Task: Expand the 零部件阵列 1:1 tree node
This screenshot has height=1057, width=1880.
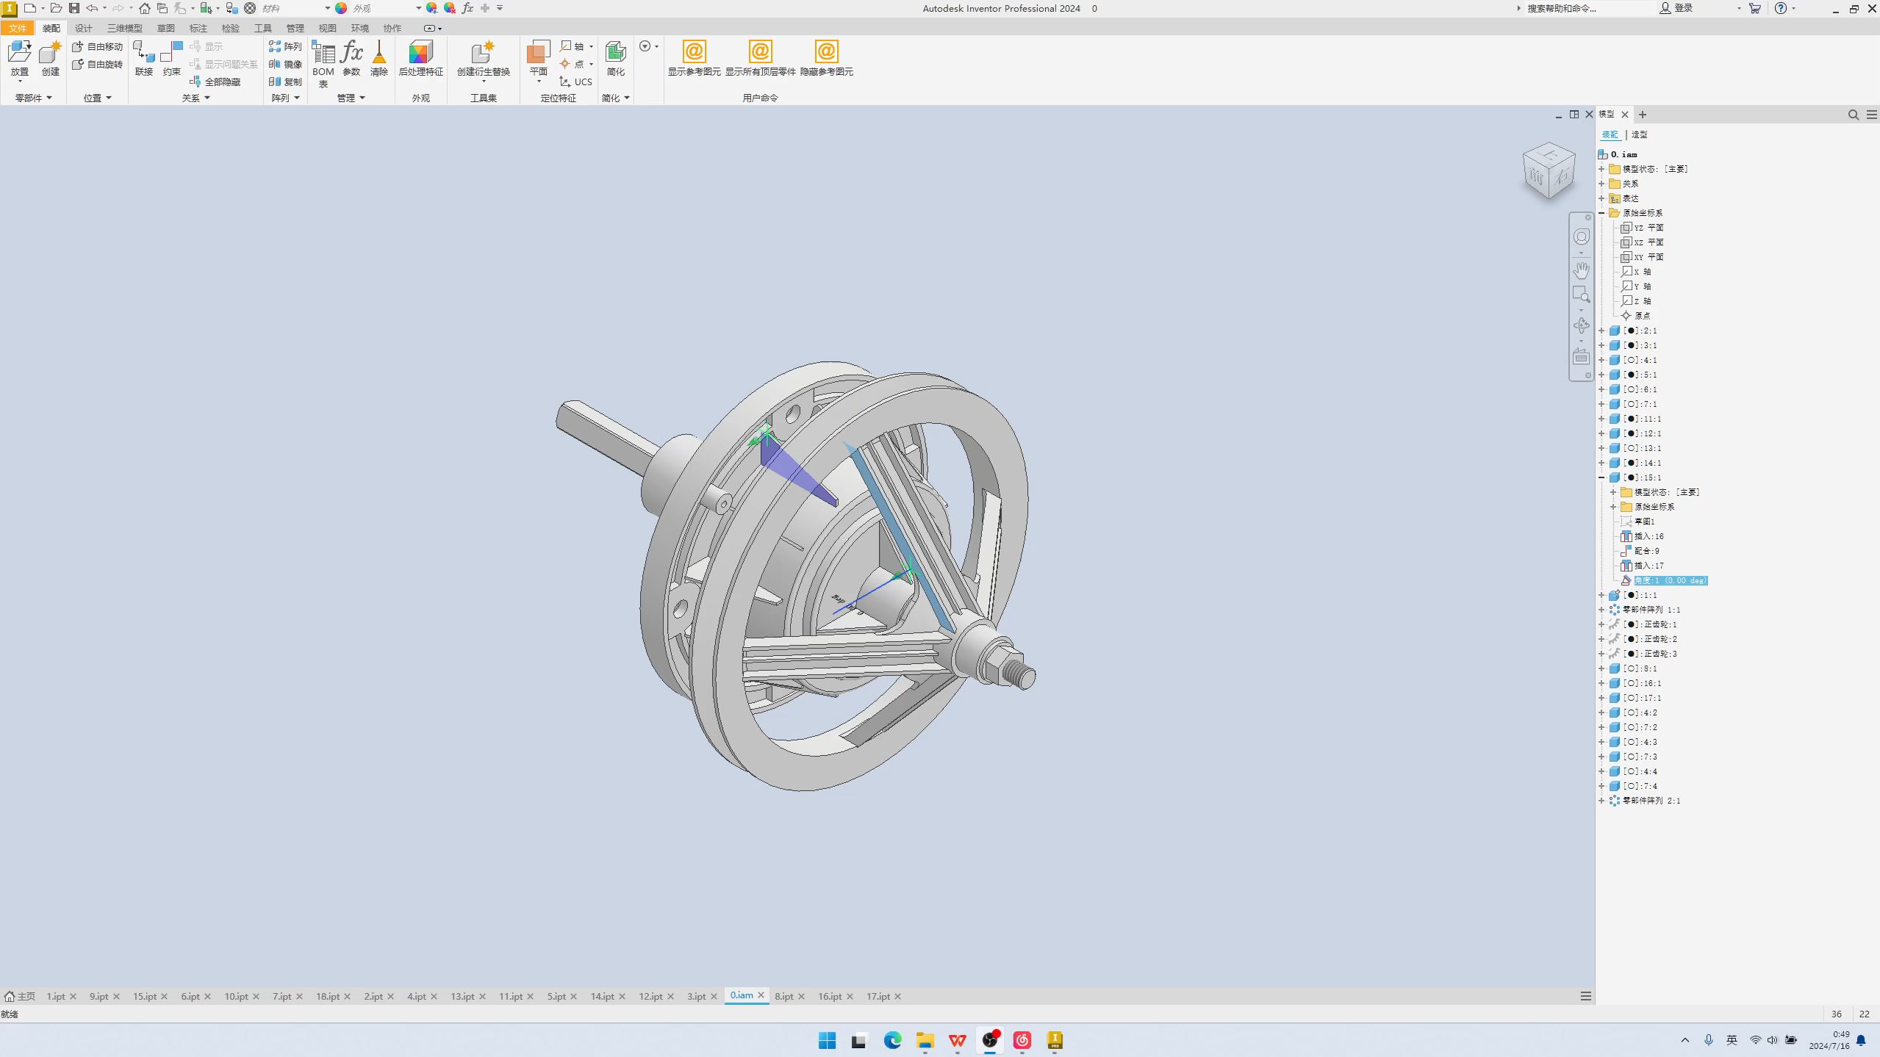Action: click(1602, 610)
